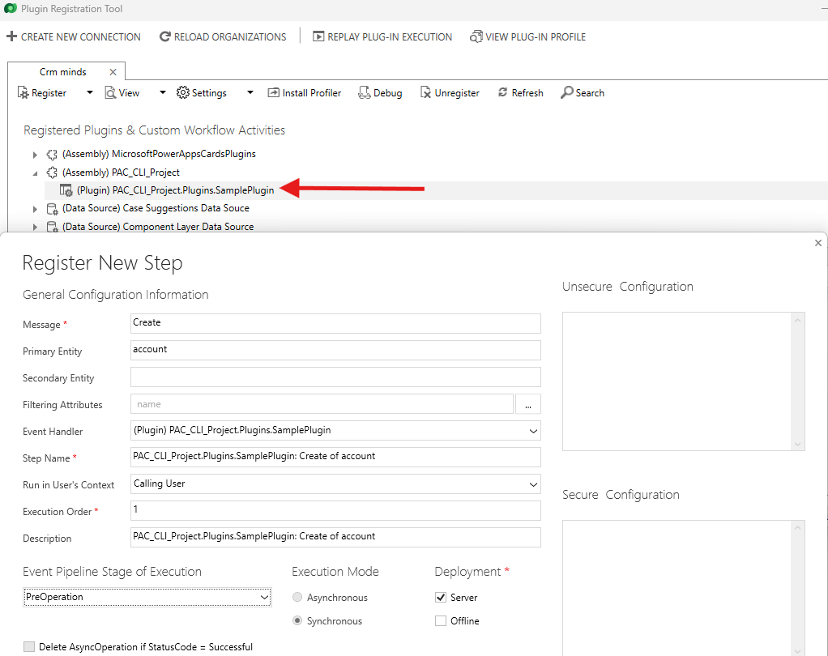Uncheck the Server deployment checkbox

tap(441, 598)
